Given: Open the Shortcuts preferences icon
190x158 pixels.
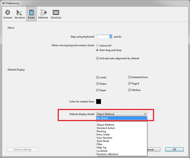Looking at the screenshot, I should [x=56, y=14].
